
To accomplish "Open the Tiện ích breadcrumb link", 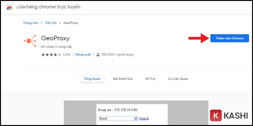I will point(51,23).
